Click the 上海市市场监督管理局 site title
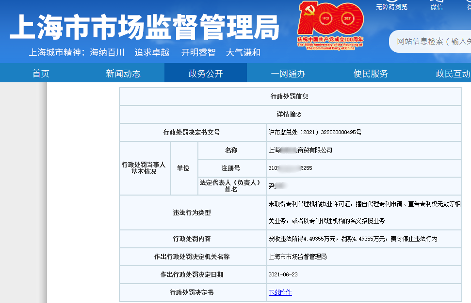The height and width of the screenshot is (303, 471). [x=145, y=27]
